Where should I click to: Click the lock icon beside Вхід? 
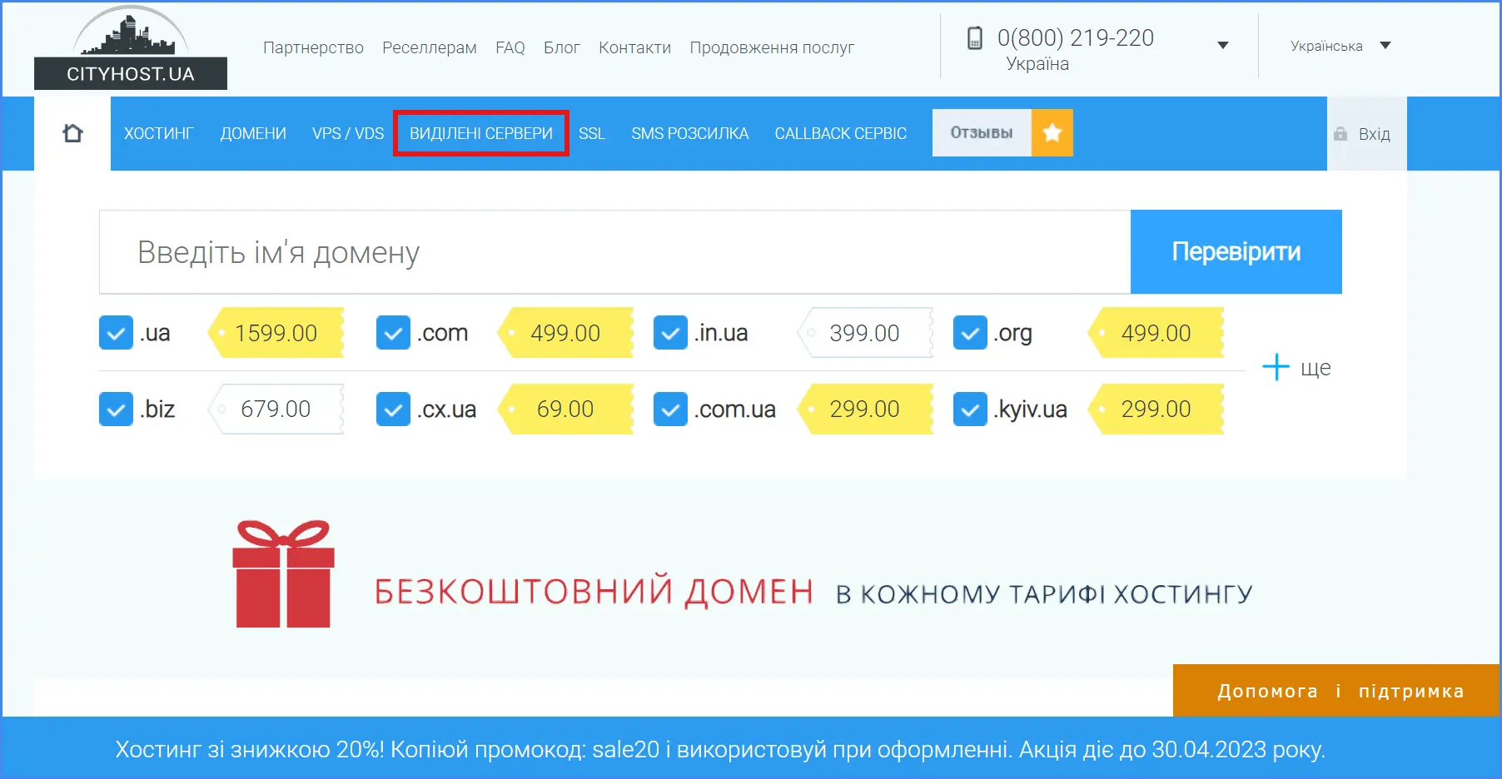[1340, 134]
